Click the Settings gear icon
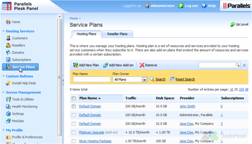This screenshot has width=252, height=144. (x=8, y=114)
